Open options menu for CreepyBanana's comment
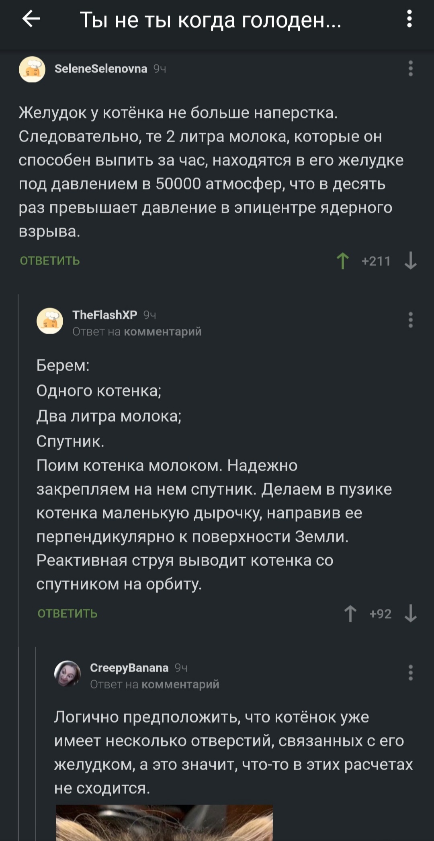 coord(410,673)
